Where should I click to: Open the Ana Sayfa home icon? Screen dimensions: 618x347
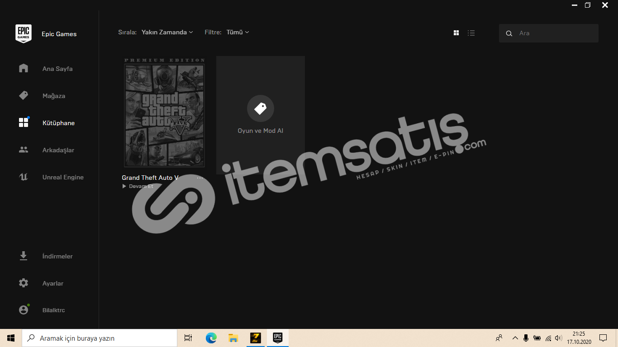[24, 68]
